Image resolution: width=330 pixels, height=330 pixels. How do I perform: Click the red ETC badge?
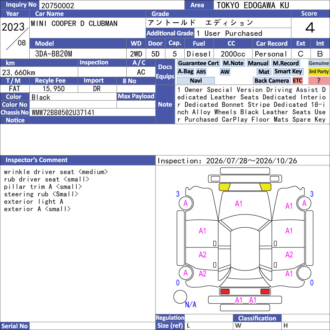pos(297,80)
